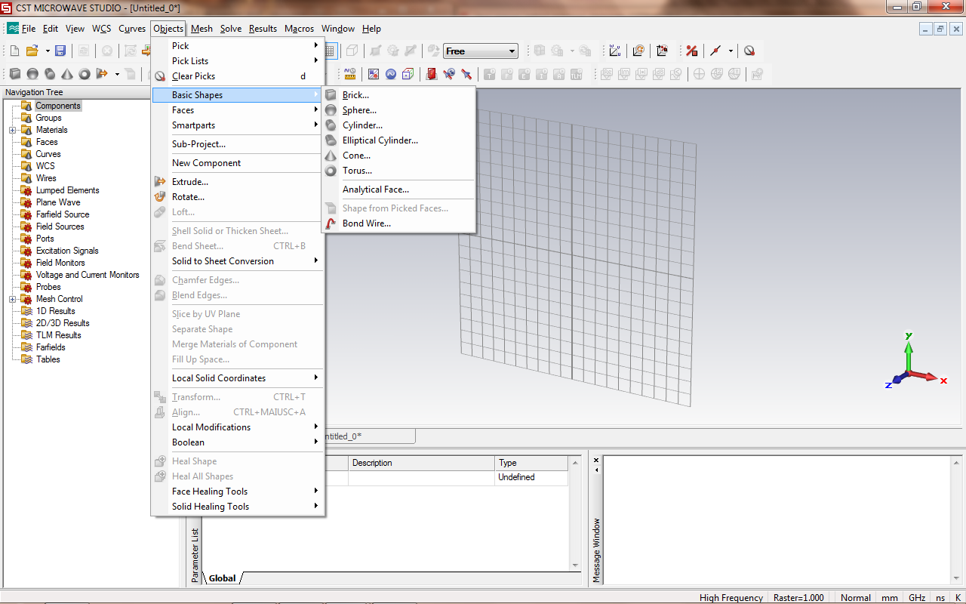Choose Elliptical Cylinder... menu entry
This screenshot has width=966, height=604.
click(x=398, y=140)
